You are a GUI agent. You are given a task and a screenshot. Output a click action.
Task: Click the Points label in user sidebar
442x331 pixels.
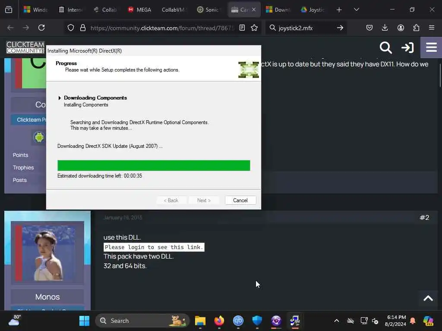pos(21,155)
